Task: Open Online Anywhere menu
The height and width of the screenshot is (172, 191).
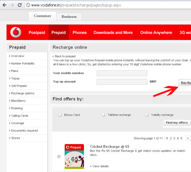Action: [156, 33]
